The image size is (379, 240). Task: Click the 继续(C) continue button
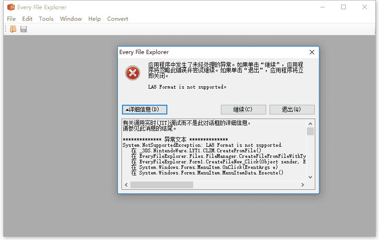click(244, 110)
